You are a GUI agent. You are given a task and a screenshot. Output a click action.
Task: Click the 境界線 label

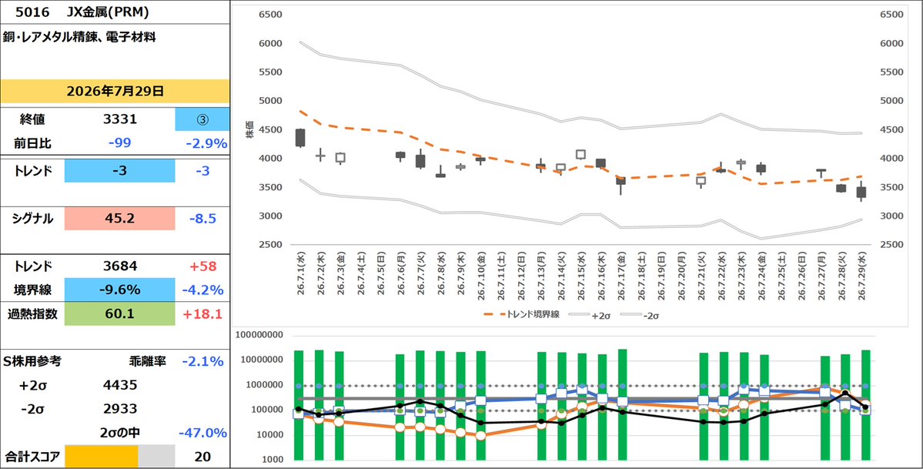point(32,290)
